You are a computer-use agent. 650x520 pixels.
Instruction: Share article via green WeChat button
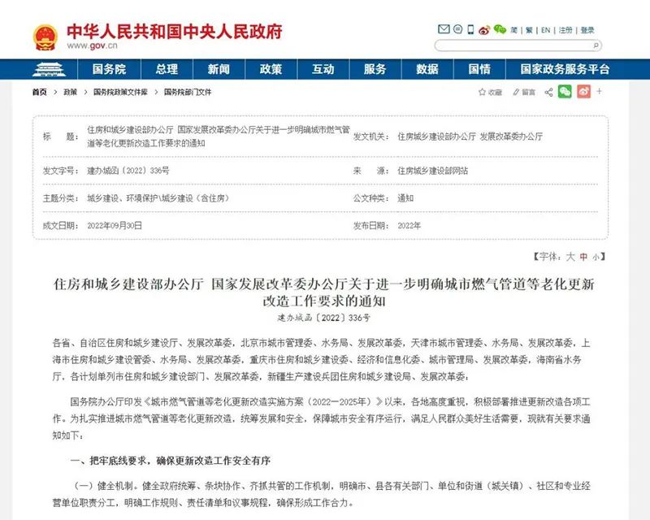pyautogui.click(x=565, y=91)
